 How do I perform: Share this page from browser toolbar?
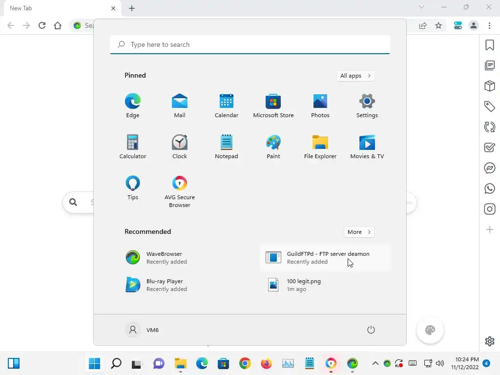pos(423,25)
